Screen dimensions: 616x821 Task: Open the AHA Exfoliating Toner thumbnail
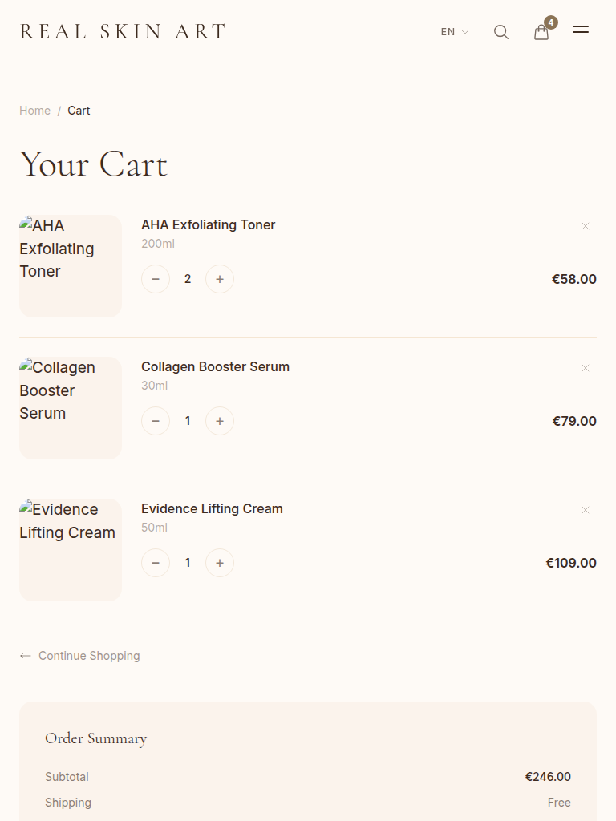pos(71,266)
